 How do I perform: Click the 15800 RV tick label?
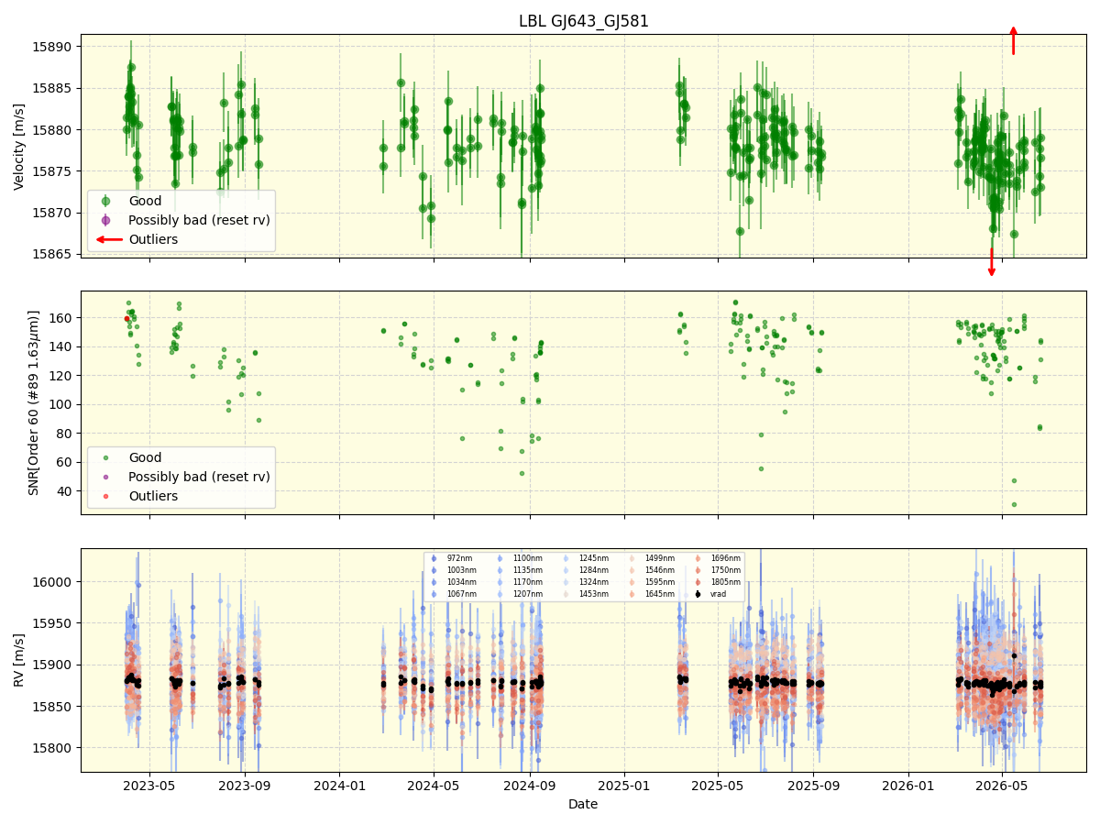pyautogui.click(x=53, y=748)
